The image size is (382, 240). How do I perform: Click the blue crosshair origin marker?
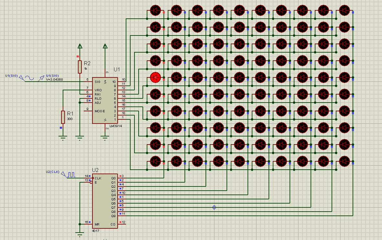click(214, 207)
